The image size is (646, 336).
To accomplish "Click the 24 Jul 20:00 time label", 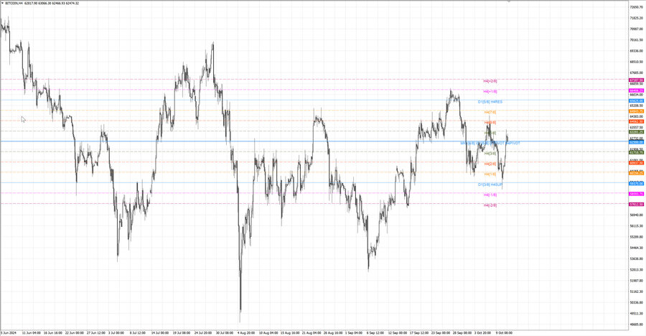I will (x=203, y=332).
